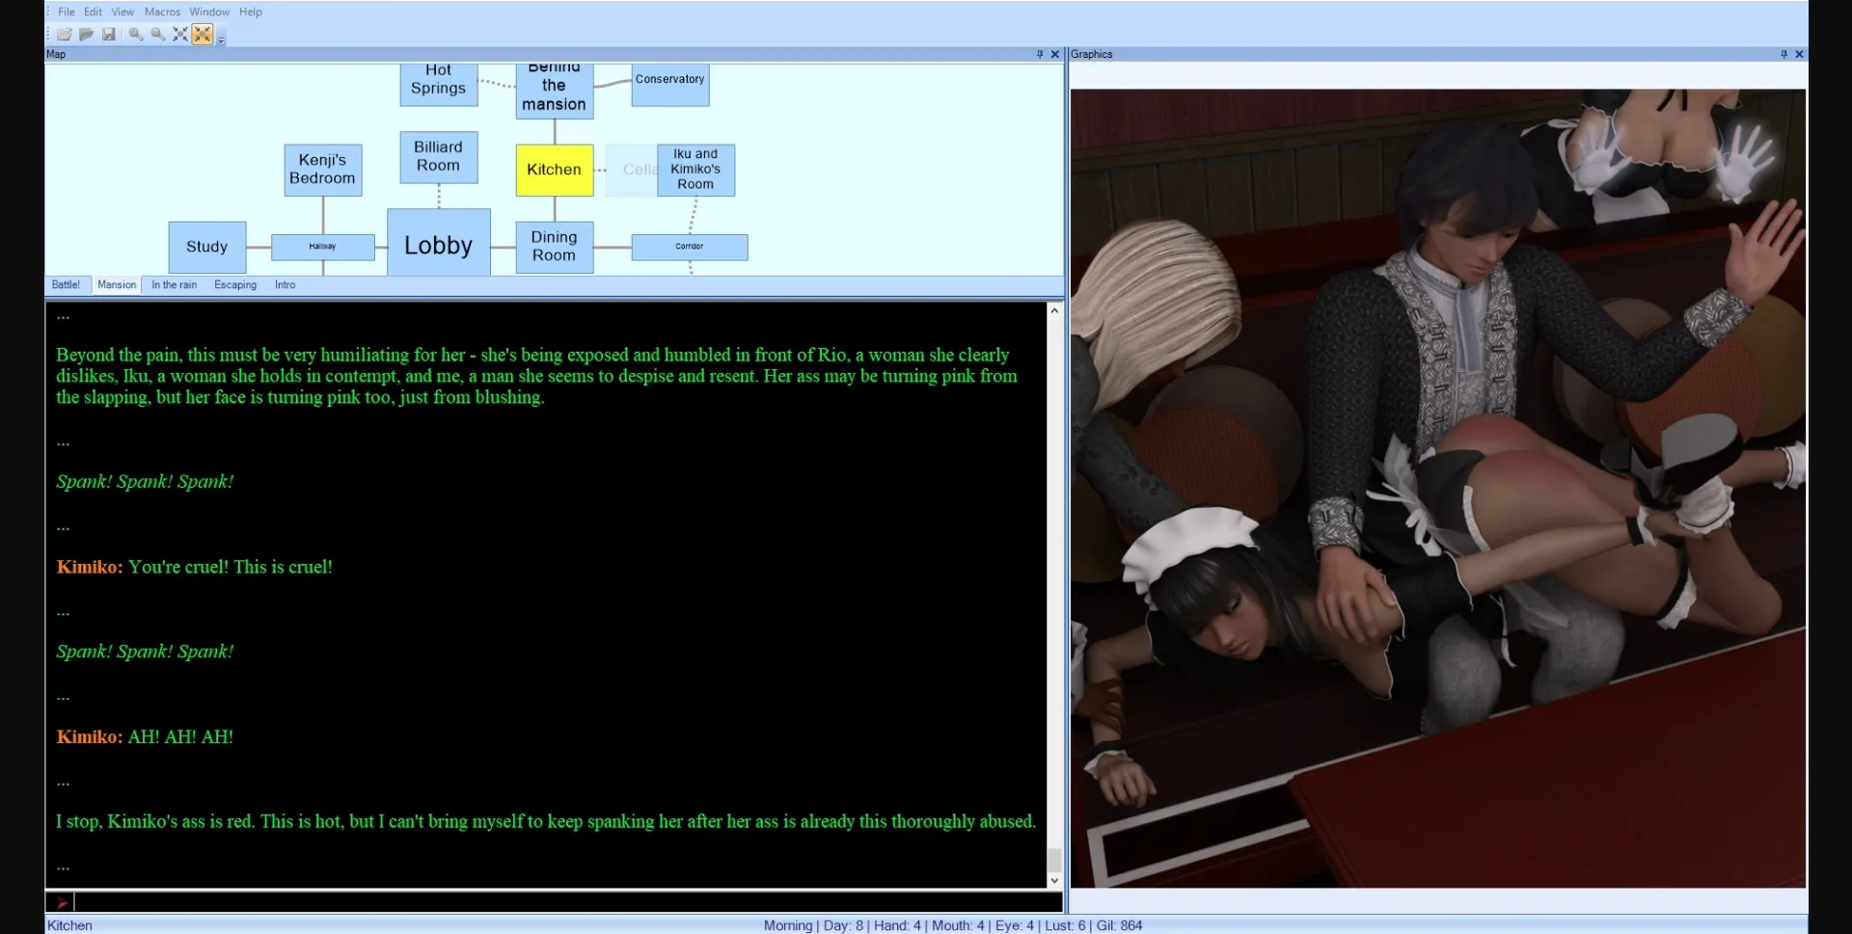This screenshot has width=1852, height=934.
Task: Toggle the pin on the Graphics panel
Action: coord(1784,55)
